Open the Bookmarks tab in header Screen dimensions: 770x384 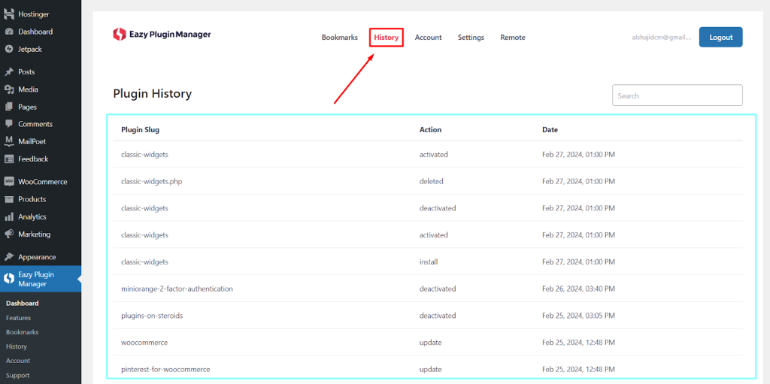coord(340,38)
